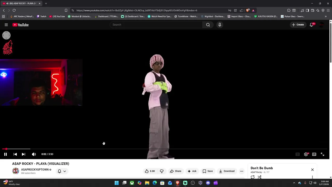Open the Don't Be Dumb playlist title
Viewport: 332px width, 187px height.
(262, 168)
